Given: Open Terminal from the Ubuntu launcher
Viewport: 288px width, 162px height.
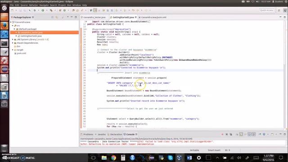Looking at the screenshot, I should (x=4, y=43).
